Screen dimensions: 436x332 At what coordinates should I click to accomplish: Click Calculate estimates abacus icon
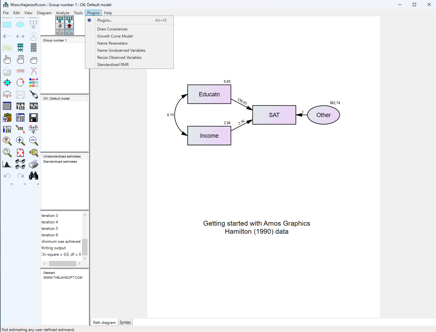click(34, 106)
